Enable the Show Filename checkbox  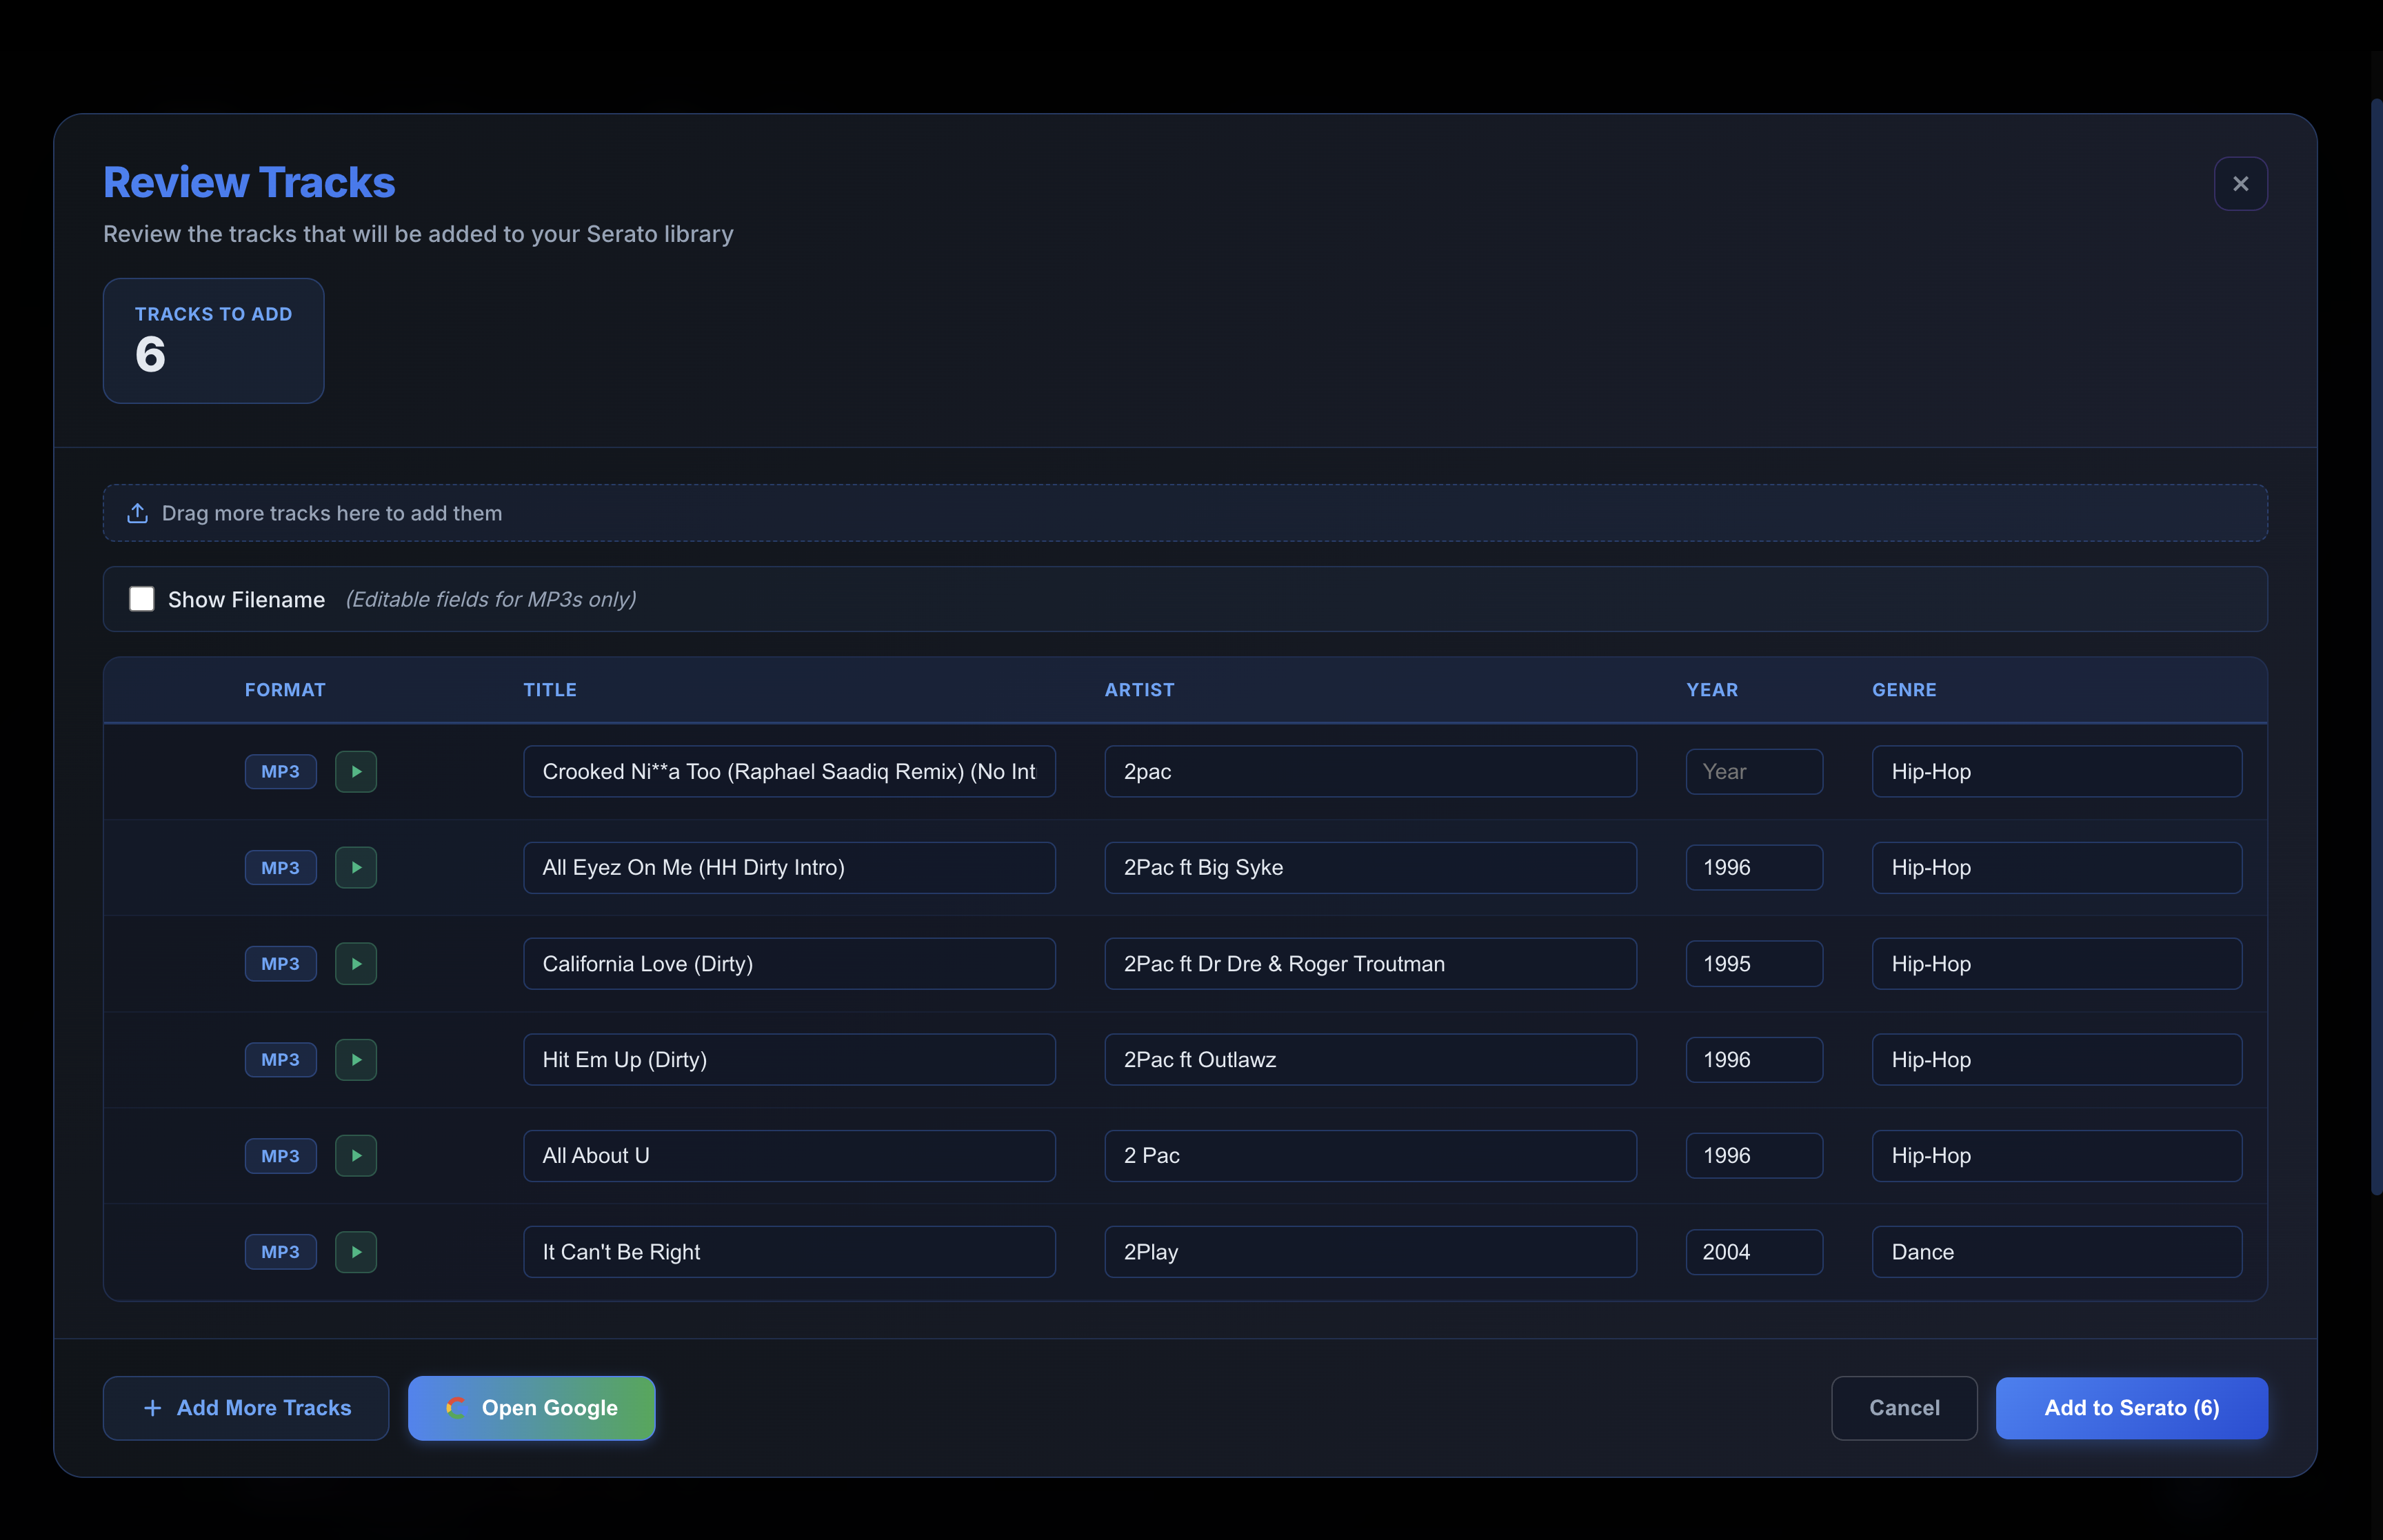click(x=142, y=598)
